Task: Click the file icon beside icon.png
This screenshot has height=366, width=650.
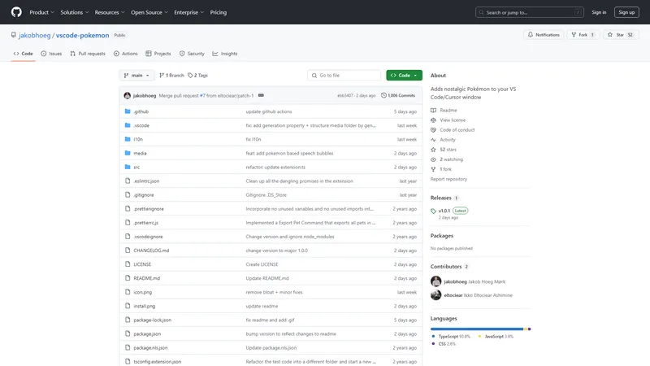Action: pos(128,292)
